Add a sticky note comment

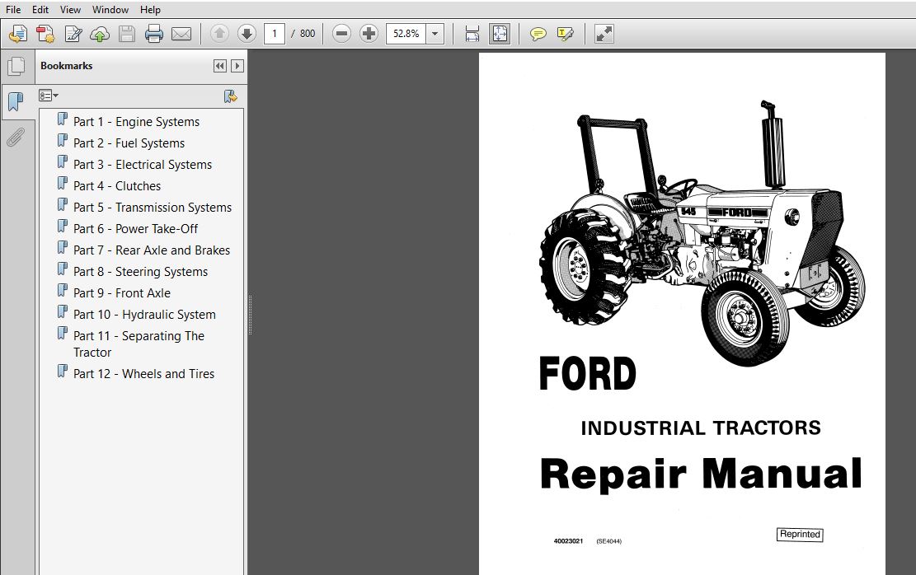click(x=538, y=34)
